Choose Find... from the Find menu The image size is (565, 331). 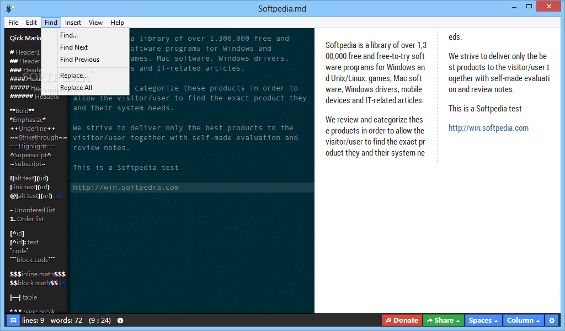point(86,35)
